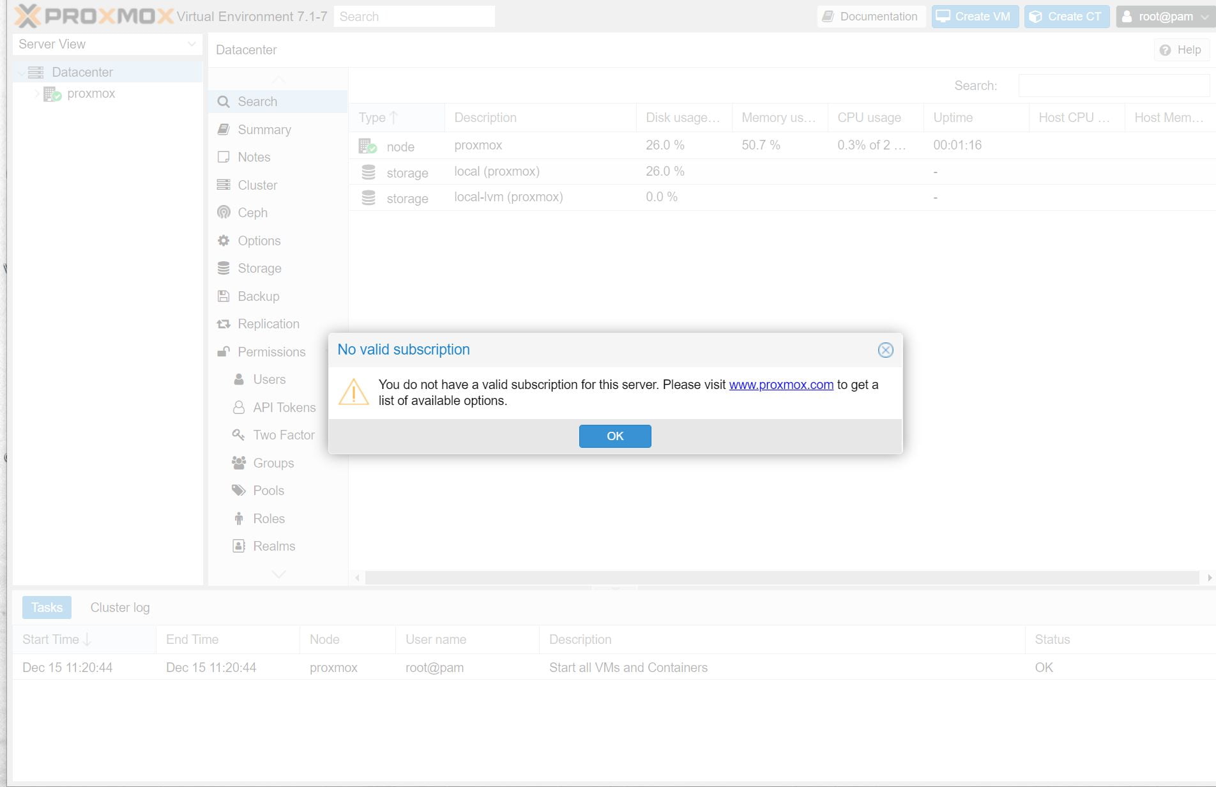Open the Server View dropdown
The height and width of the screenshot is (787, 1216).
[x=107, y=44]
